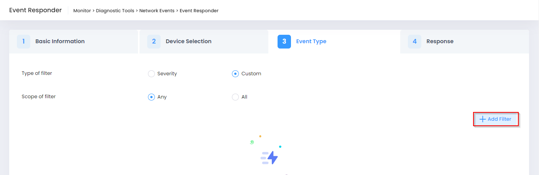Switch to the Device Selection tab
Image resolution: width=539 pixels, height=175 pixels.
(188, 41)
